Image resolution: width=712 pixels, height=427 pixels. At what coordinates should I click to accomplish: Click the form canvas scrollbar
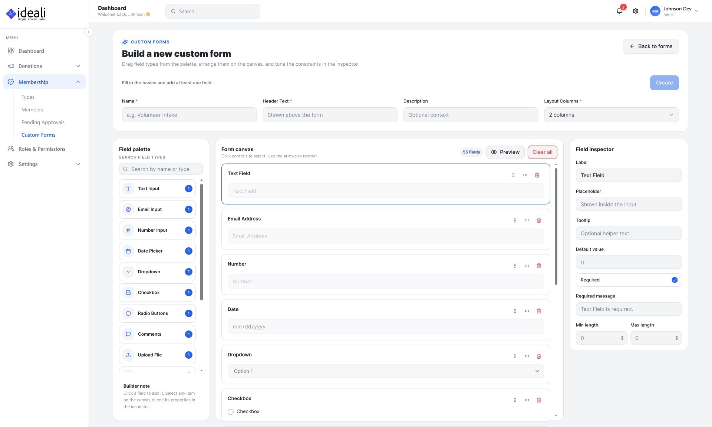click(556, 226)
